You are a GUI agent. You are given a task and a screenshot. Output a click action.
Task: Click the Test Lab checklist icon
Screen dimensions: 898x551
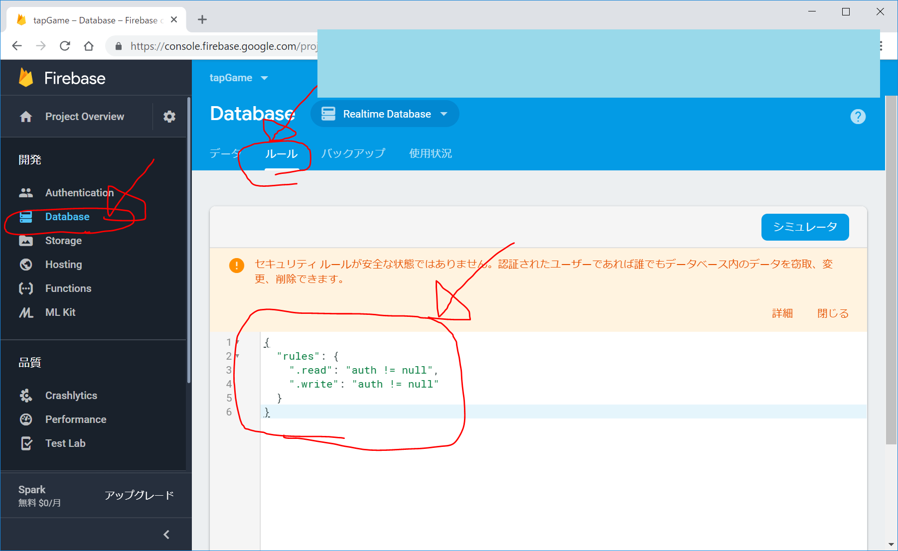26,443
